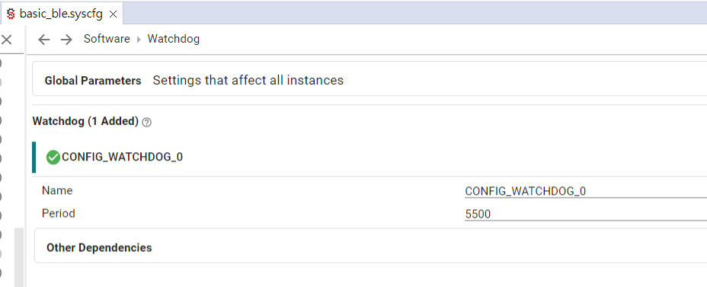Click the Period field showing 5500
The width and height of the screenshot is (707, 287).
click(x=586, y=214)
